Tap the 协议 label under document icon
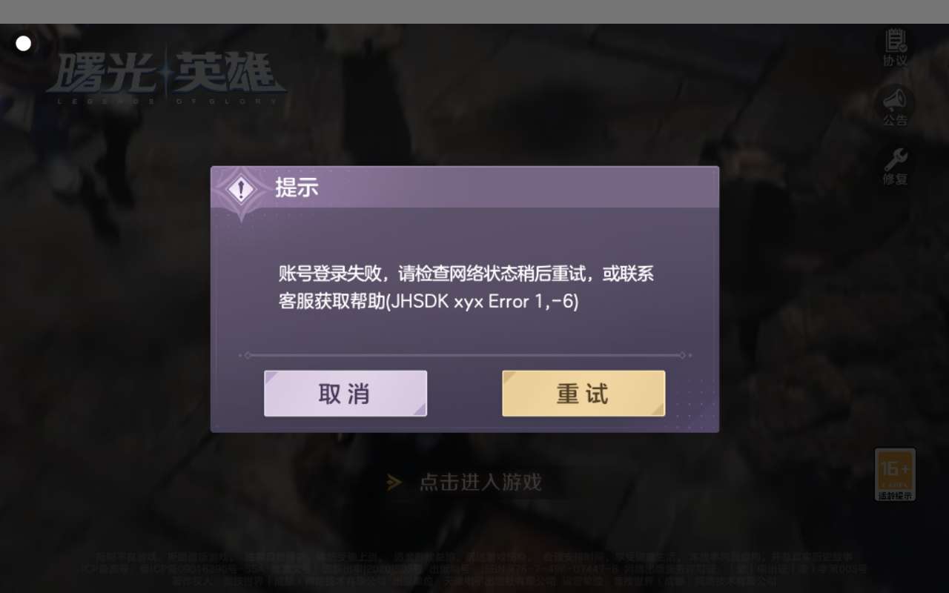 click(x=895, y=61)
